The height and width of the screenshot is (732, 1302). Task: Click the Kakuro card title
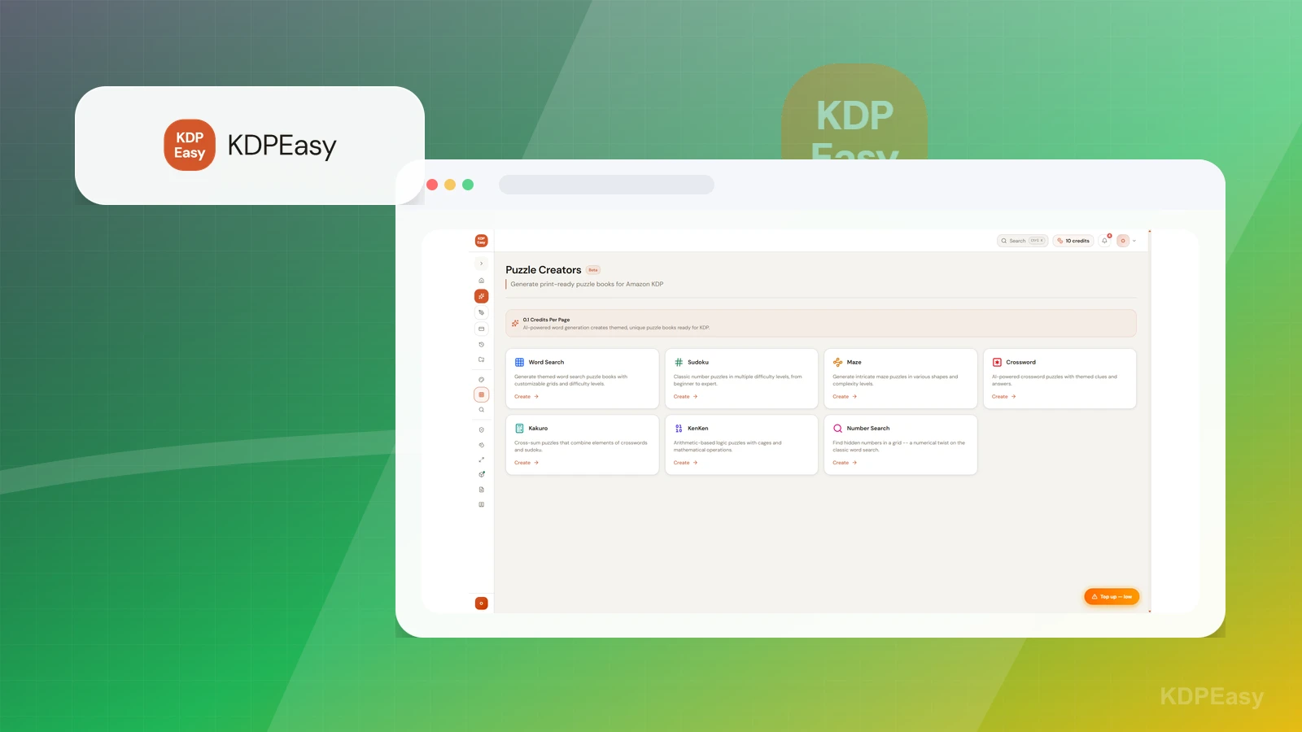[x=538, y=428]
